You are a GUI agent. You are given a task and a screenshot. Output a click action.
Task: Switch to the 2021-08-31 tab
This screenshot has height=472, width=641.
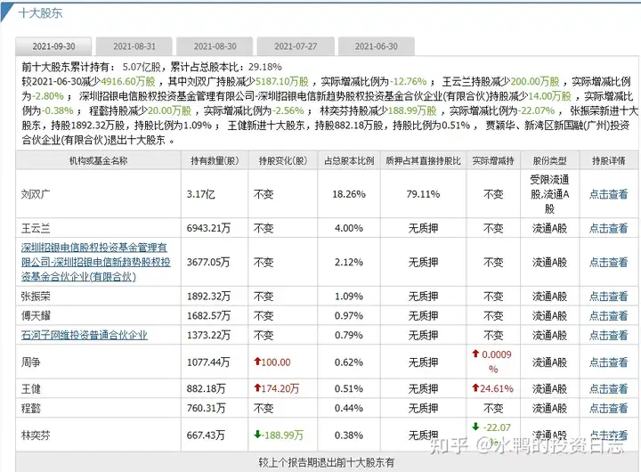coord(134,46)
